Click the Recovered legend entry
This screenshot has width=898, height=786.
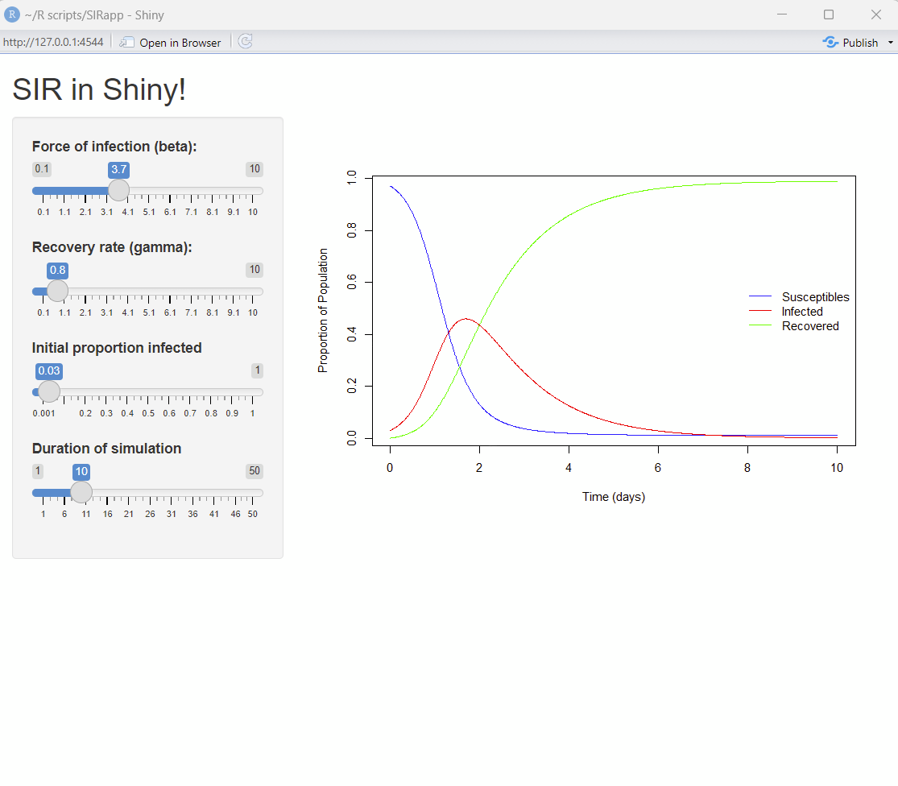click(794, 325)
